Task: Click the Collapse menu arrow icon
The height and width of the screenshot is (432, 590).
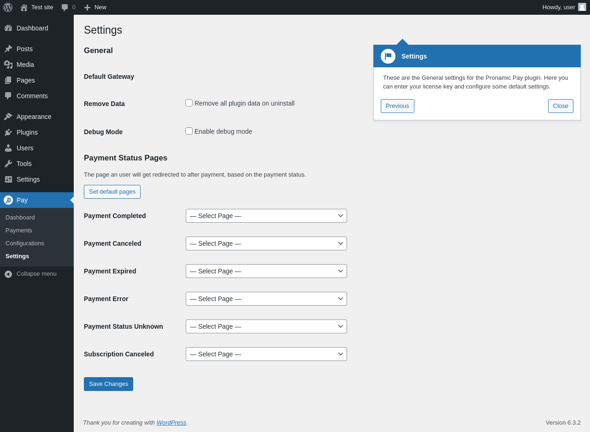Action: (8, 274)
